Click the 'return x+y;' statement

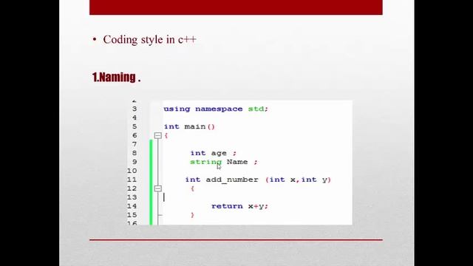(239, 206)
